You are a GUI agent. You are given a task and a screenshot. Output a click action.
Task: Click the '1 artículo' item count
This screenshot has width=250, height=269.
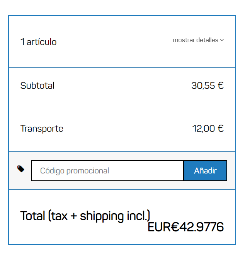[x=38, y=42]
